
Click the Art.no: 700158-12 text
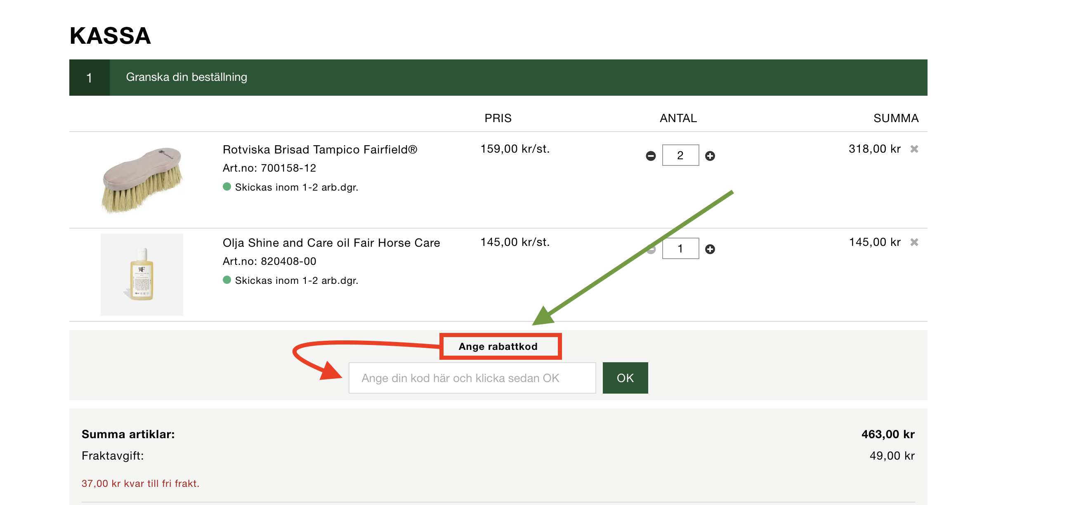(269, 168)
